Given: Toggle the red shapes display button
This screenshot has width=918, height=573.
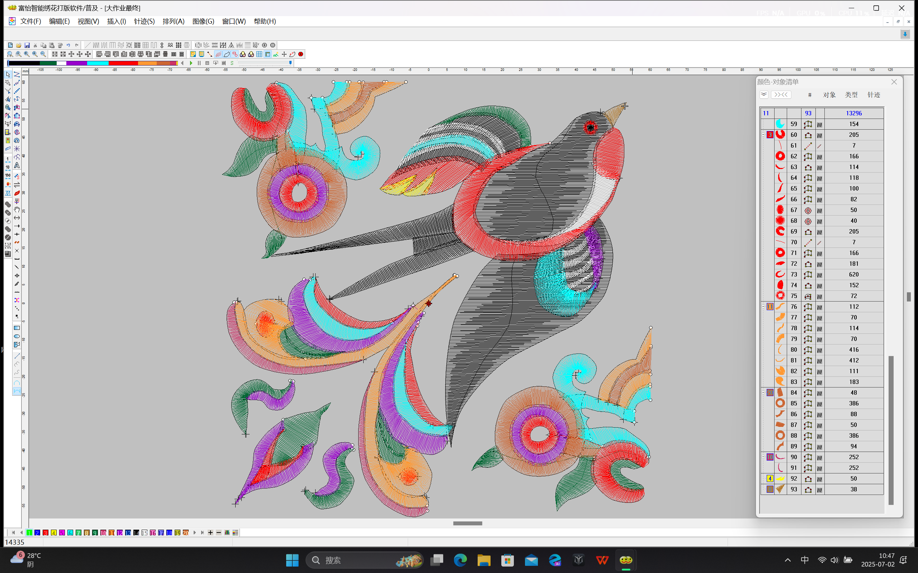Looking at the screenshot, I should point(235,54).
